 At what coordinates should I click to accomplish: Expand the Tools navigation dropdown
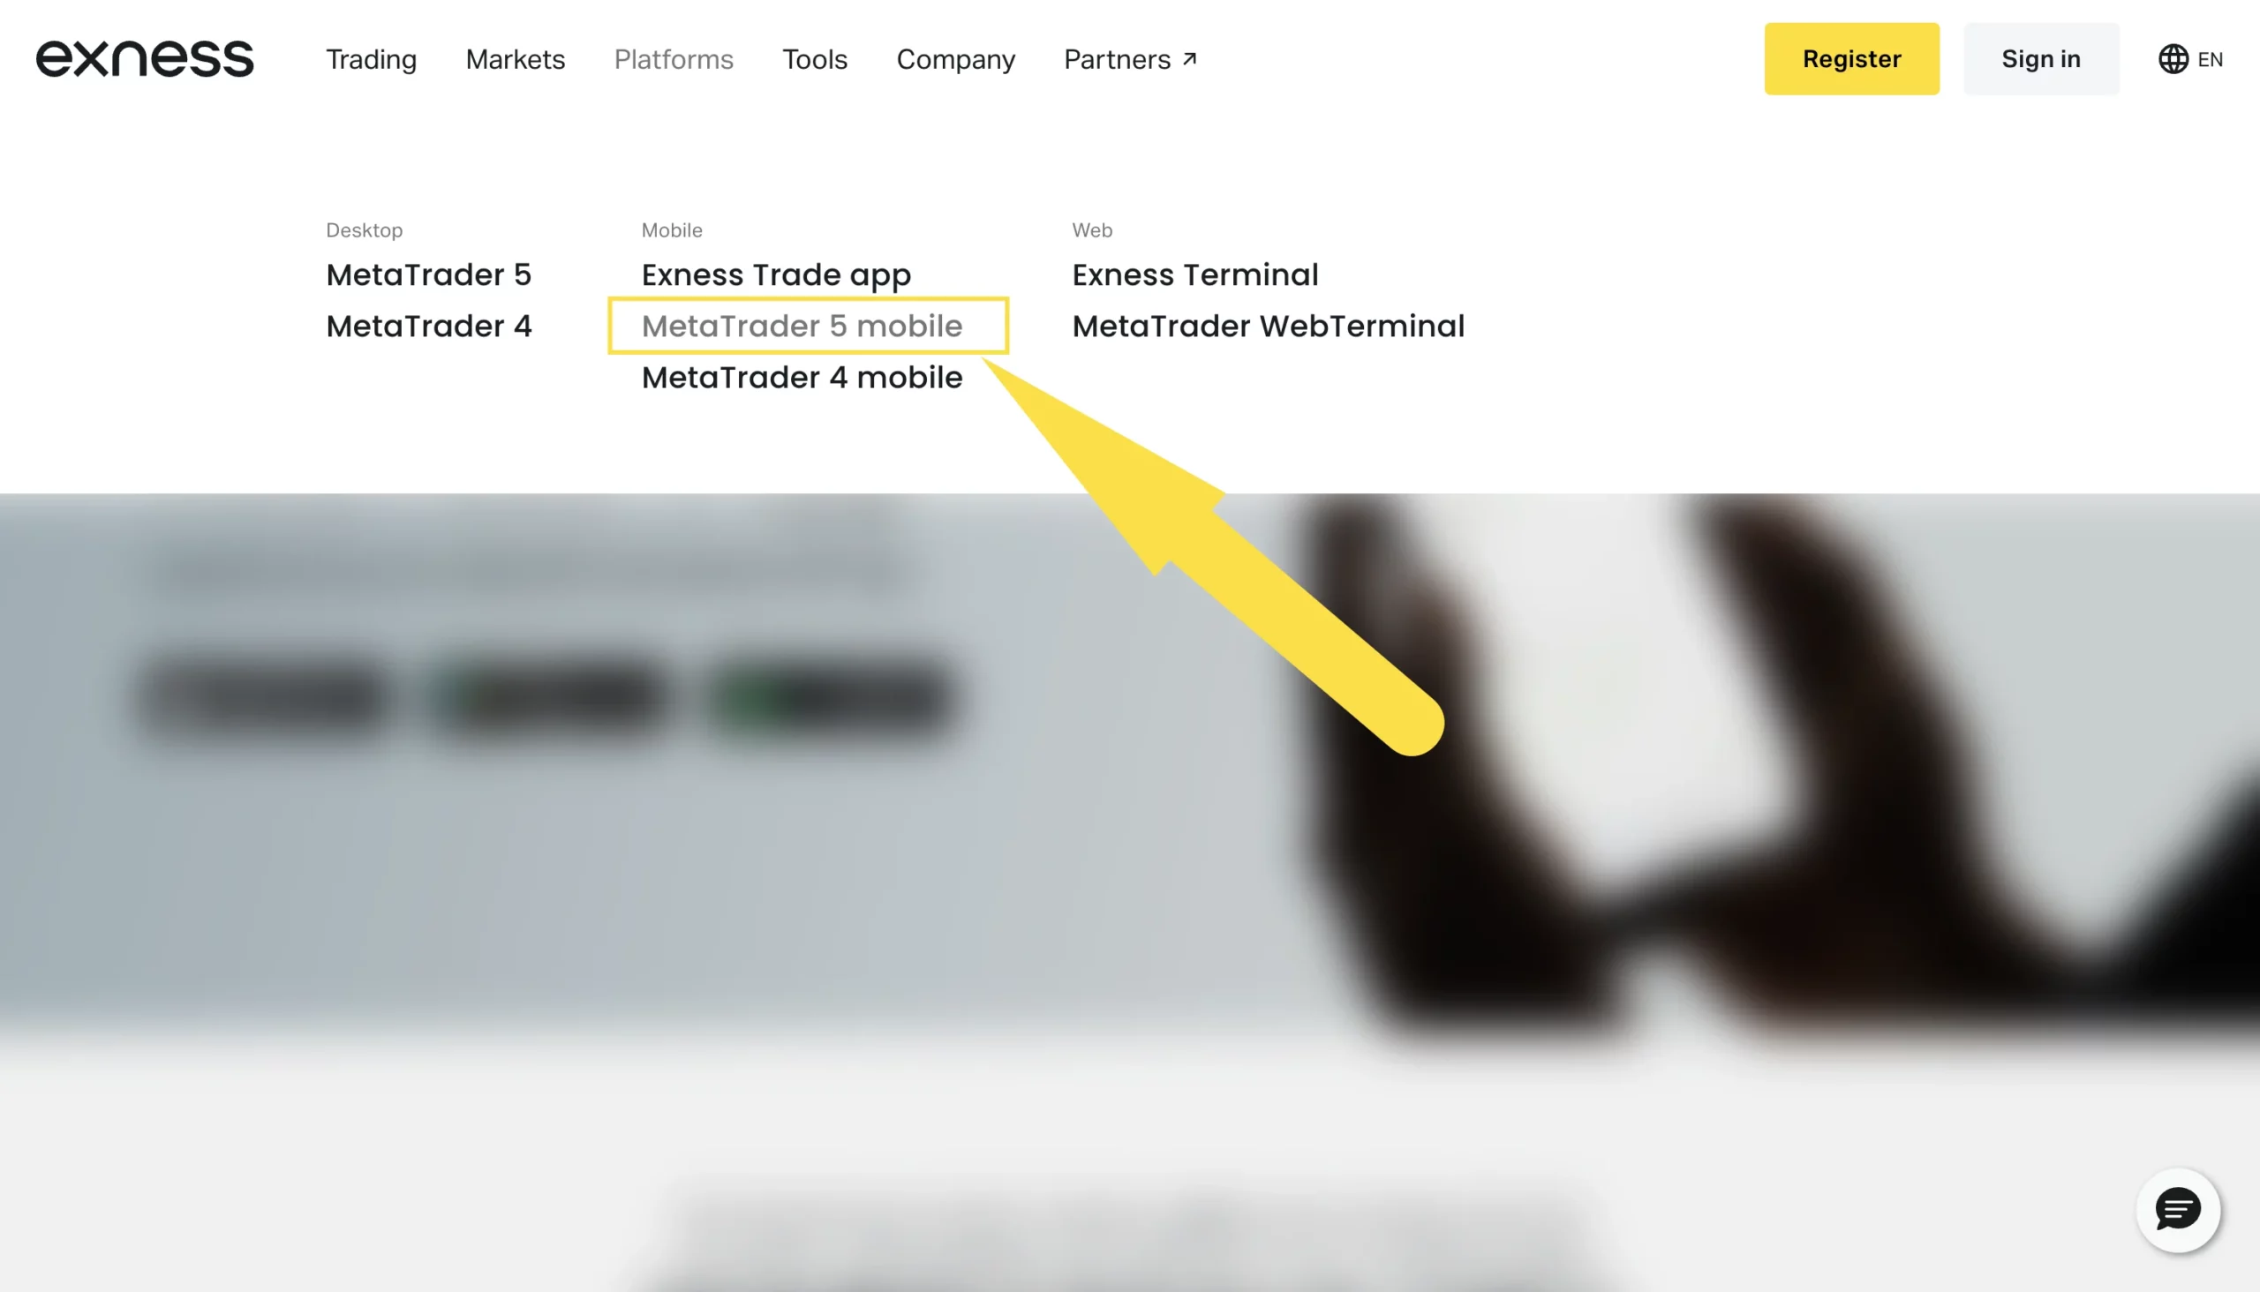point(815,59)
